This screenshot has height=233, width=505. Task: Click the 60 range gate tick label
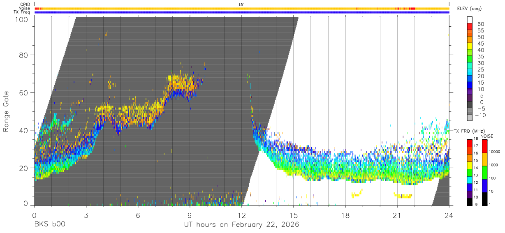point(24,92)
